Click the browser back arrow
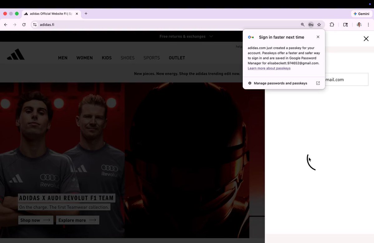The image size is (374, 243). click(6, 25)
